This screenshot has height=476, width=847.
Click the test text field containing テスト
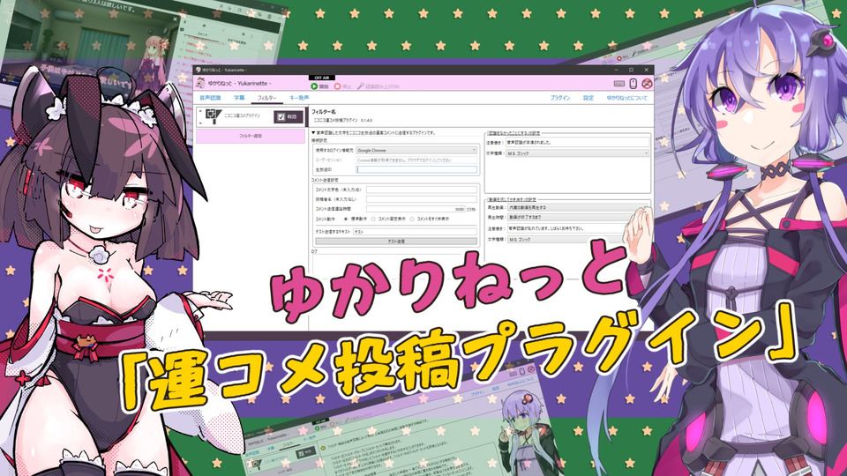415,232
